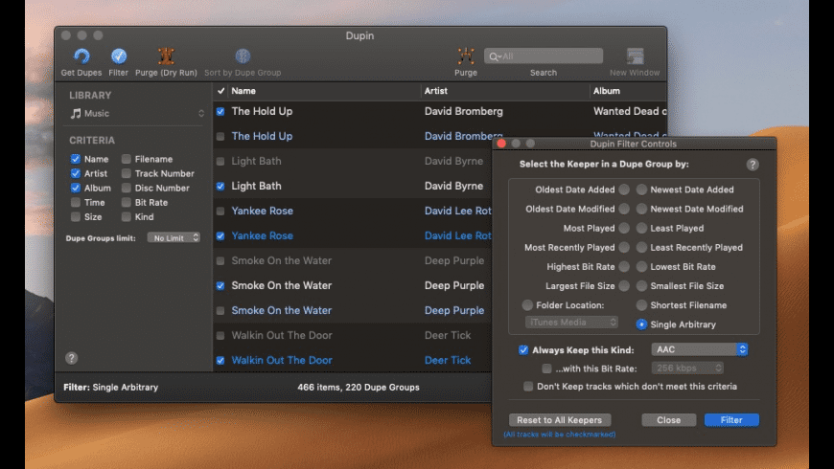Click the help icon in sidebar bottom

72,358
